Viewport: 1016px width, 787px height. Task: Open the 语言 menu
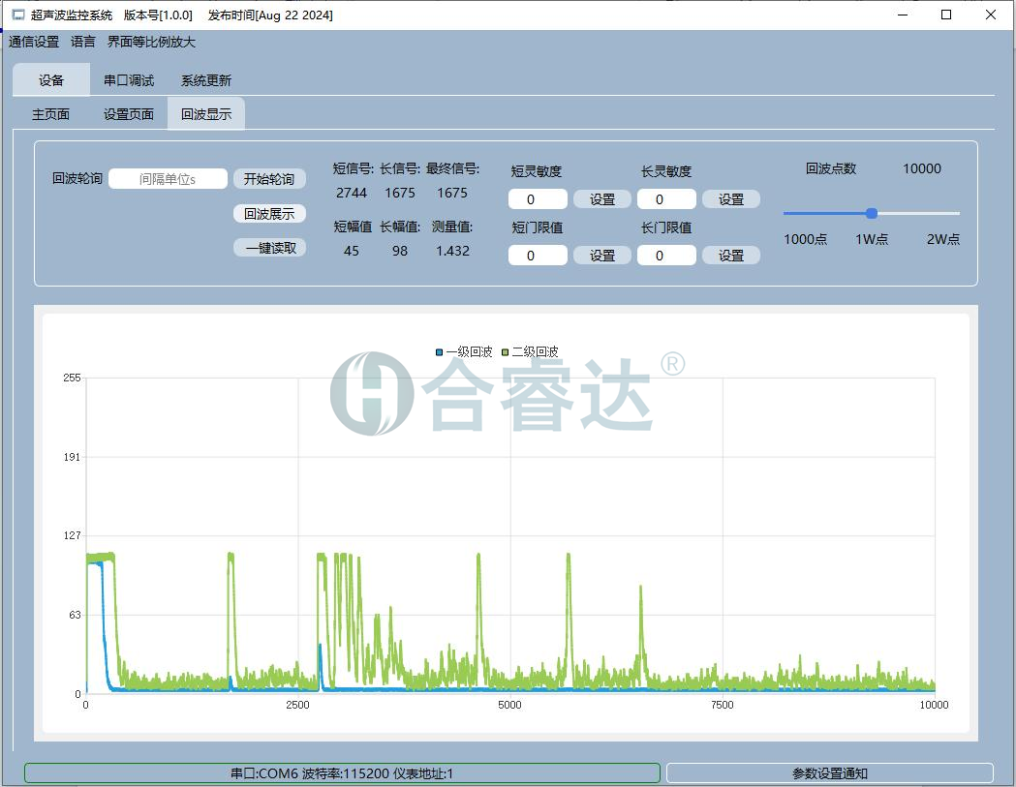coord(81,42)
